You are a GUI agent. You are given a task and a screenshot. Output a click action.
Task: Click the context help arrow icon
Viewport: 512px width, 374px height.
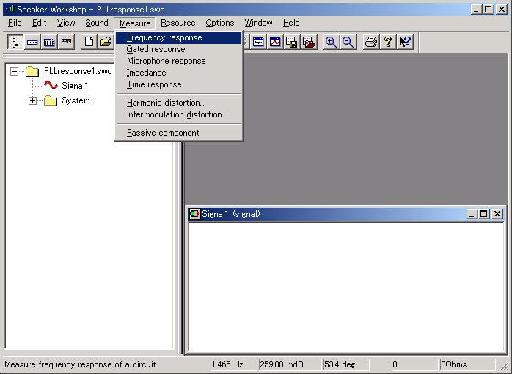pos(404,42)
